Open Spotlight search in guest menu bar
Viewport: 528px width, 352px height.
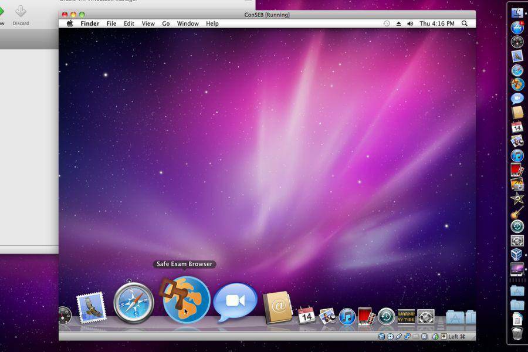pos(465,23)
